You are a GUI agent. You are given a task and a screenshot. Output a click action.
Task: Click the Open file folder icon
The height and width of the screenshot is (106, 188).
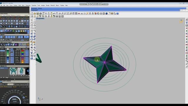[x=35, y=14]
